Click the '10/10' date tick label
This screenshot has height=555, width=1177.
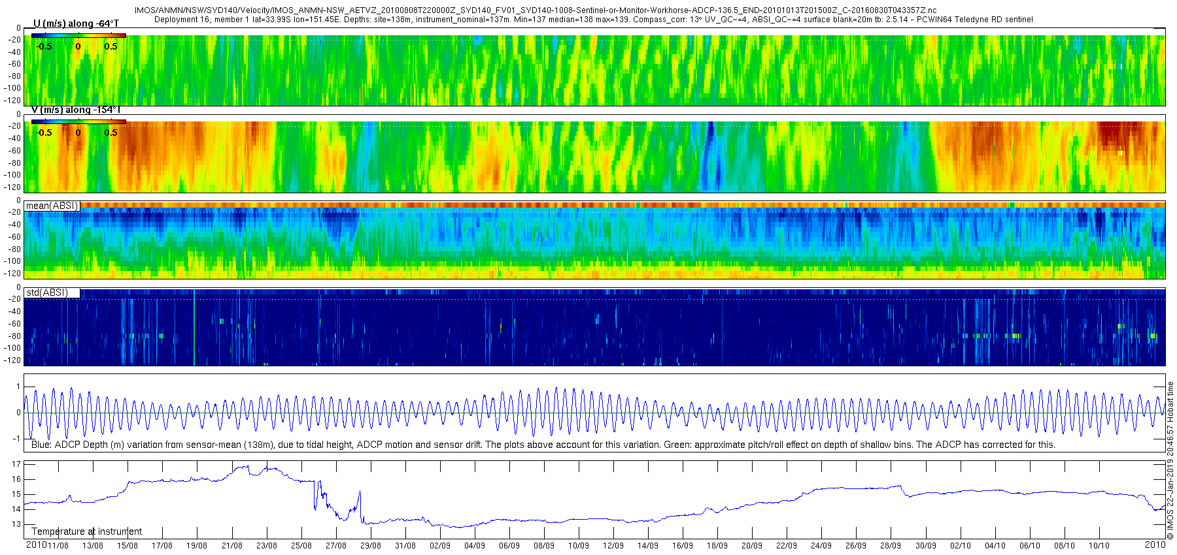tap(1099, 546)
